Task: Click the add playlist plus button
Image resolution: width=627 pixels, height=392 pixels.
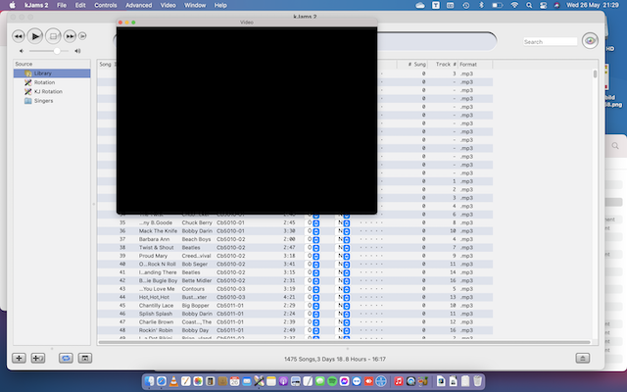Action: point(19,359)
